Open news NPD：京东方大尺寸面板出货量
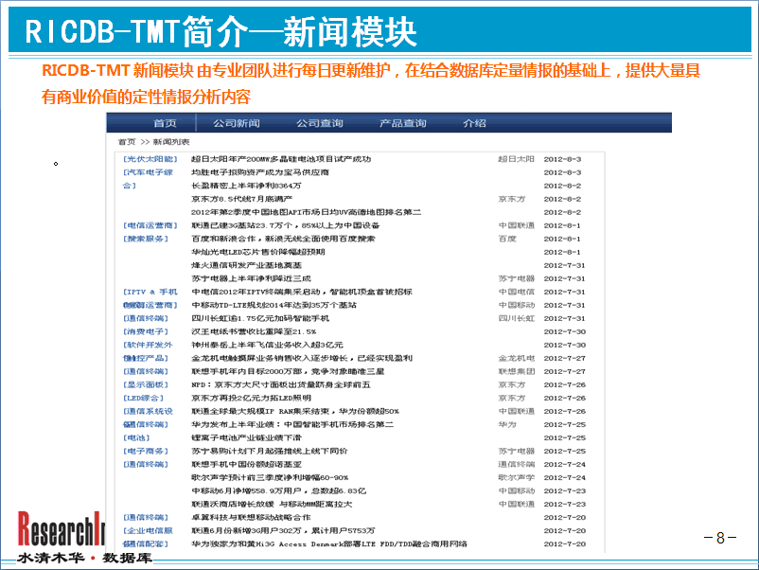Image resolution: width=759 pixels, height=570 pixels. (x=281, y=384)
